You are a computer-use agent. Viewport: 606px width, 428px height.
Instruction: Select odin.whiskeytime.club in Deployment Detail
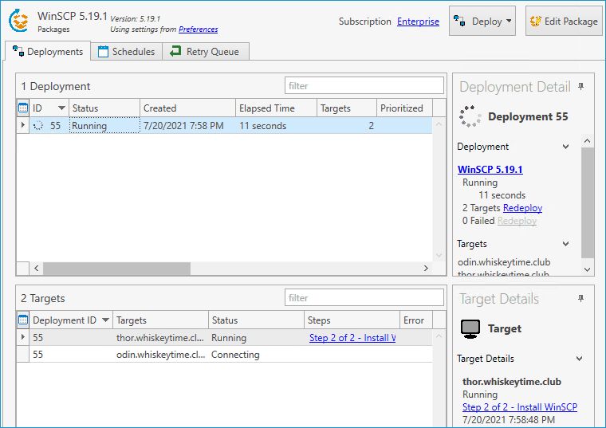tap(504, 262)
